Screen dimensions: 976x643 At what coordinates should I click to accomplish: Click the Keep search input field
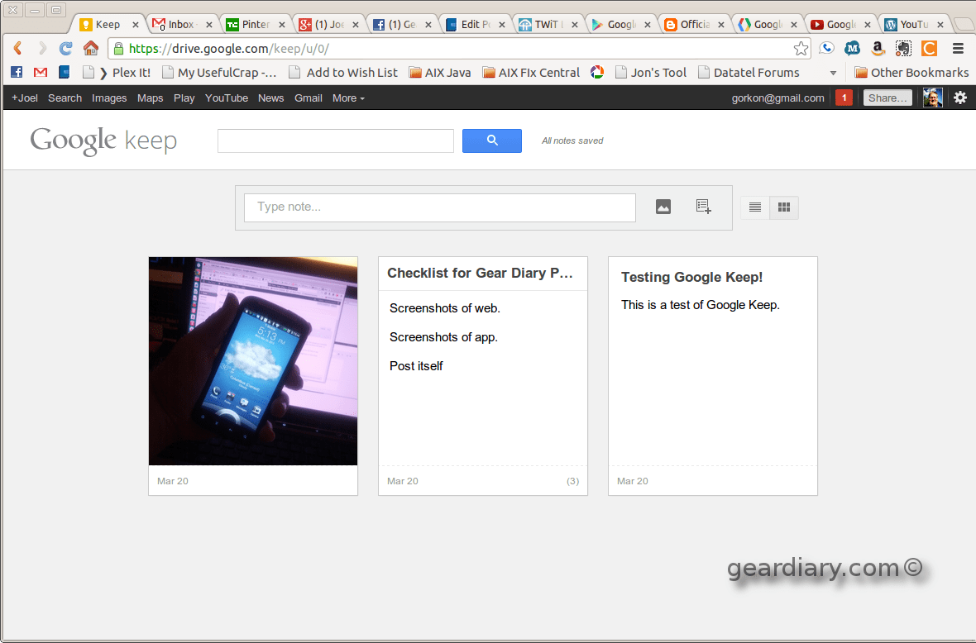click(336, 141)
